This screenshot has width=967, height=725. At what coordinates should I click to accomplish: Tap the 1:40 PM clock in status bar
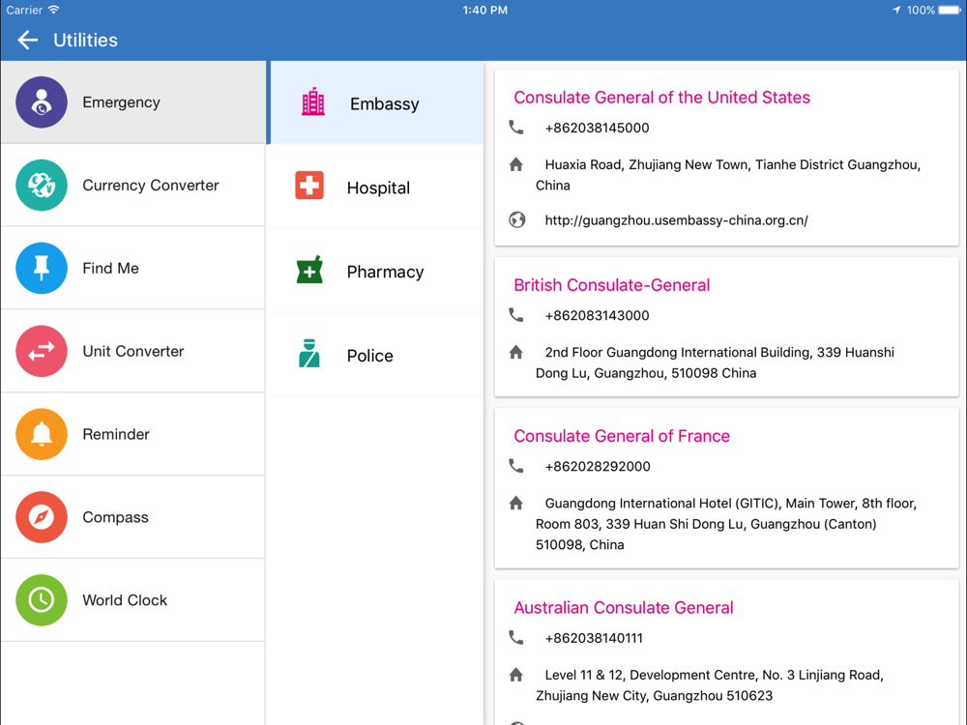coord(485,10)
